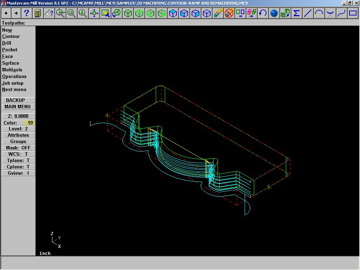Choose Pocket in the Toolpaths menu
This screenshot has height=270, width=360.
[9, 50]
